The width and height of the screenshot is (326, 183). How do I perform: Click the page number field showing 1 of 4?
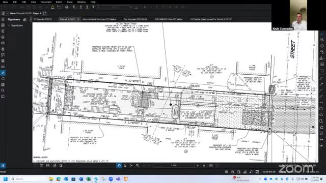174,165
